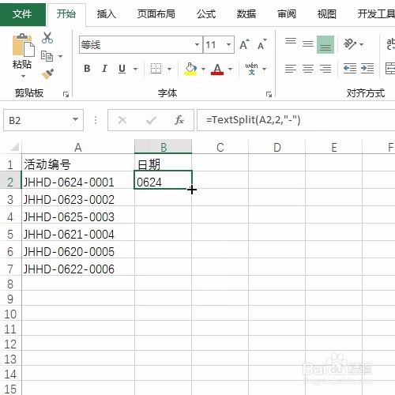The height and width of the screenshot is (395, 395).
Task: Select column A header
Action: (x=78, y=147)
